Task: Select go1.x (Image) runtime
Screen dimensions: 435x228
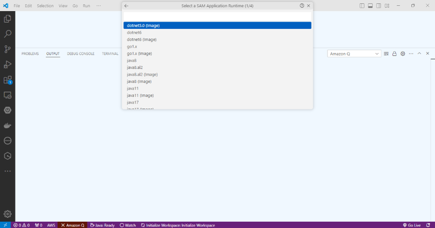Action: 217,54
